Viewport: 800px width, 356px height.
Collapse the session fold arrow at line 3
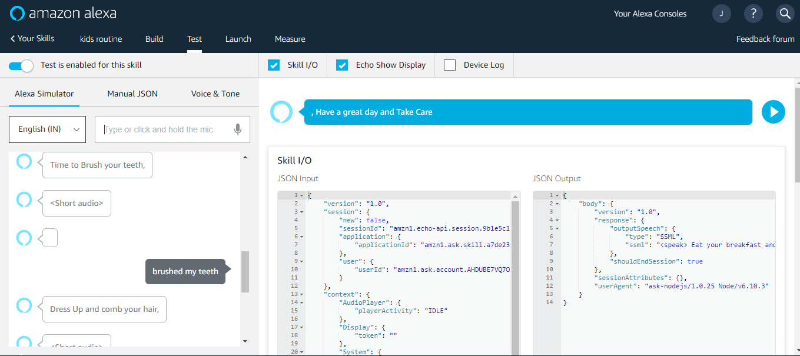(x=302, y=212)
